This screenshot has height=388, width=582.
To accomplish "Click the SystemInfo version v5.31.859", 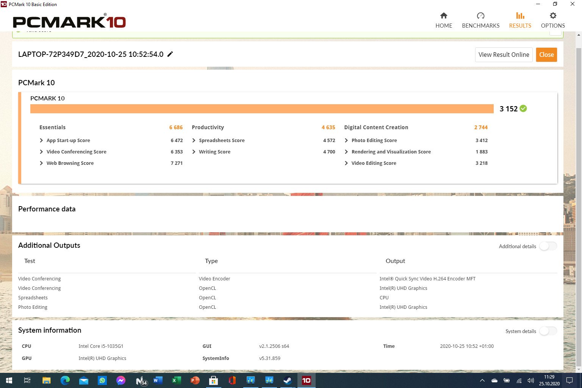I will point(270,358).
